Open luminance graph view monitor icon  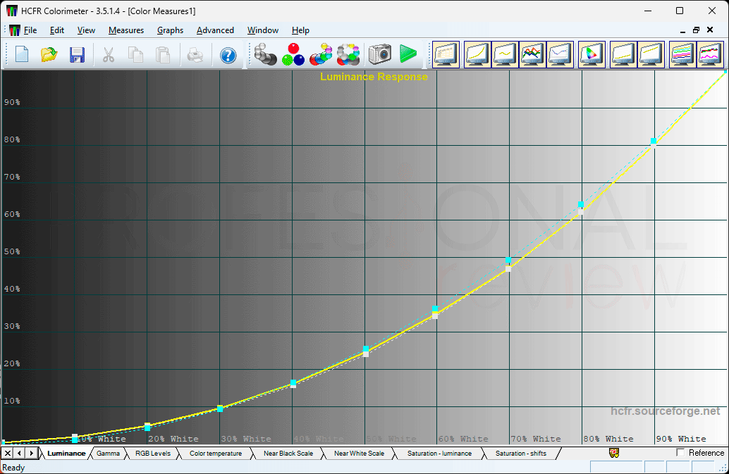click(477, 54)
